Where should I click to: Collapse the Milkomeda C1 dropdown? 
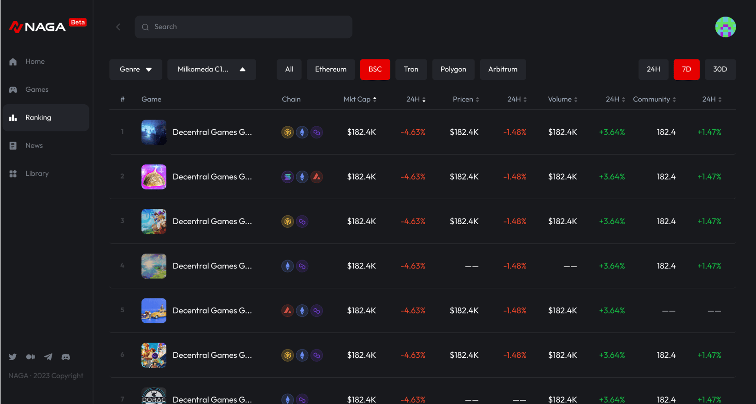(211, 70)
